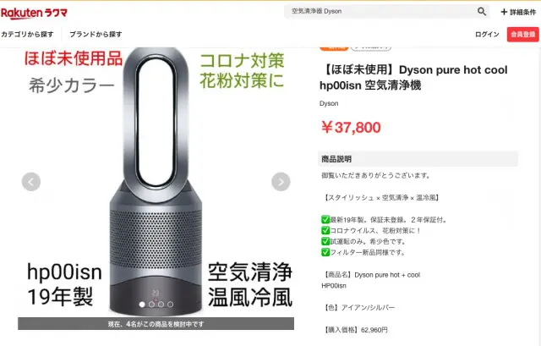Select third image carousel dot

click(x=161, y=305)
